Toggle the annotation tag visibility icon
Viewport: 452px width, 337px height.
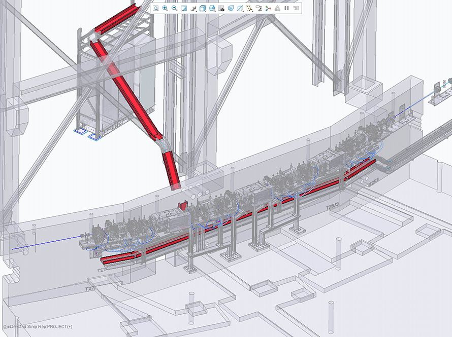[x=259, y=7]
